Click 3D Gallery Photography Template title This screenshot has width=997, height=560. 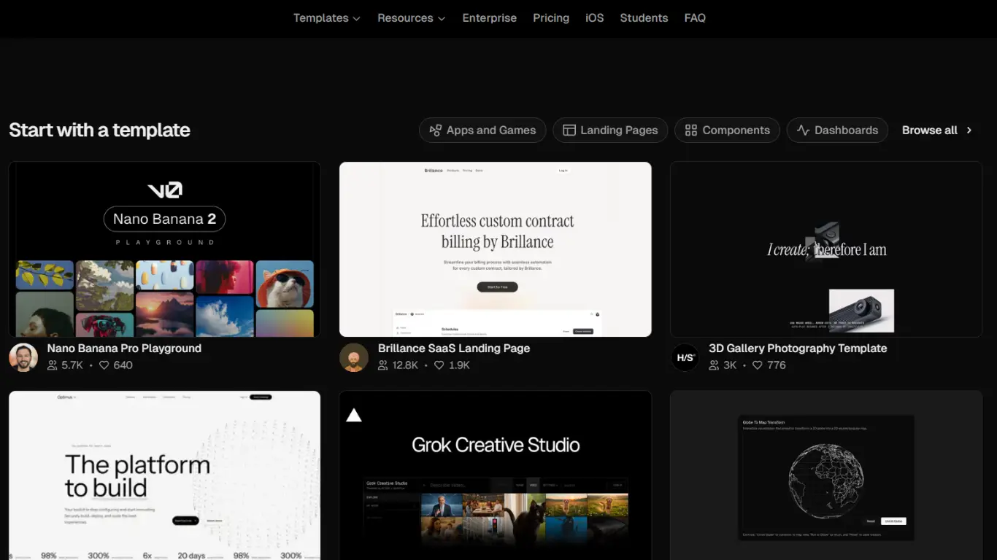[798, 349]
